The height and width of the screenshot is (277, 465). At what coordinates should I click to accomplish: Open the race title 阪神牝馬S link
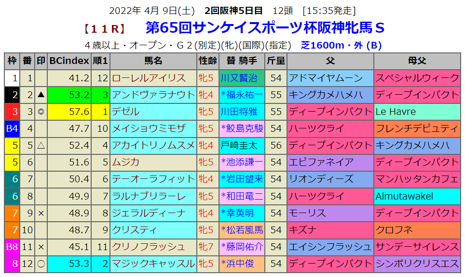[x=265, y=28]
